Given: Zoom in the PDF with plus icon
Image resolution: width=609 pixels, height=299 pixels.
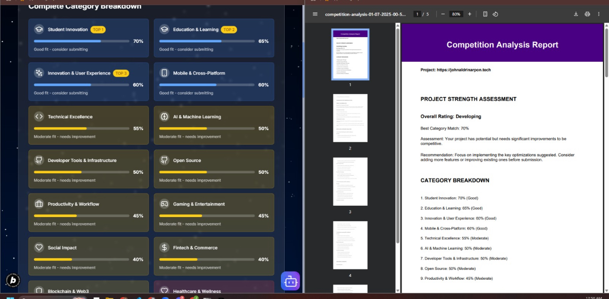Looking at the screenshot, I should 469,14.
